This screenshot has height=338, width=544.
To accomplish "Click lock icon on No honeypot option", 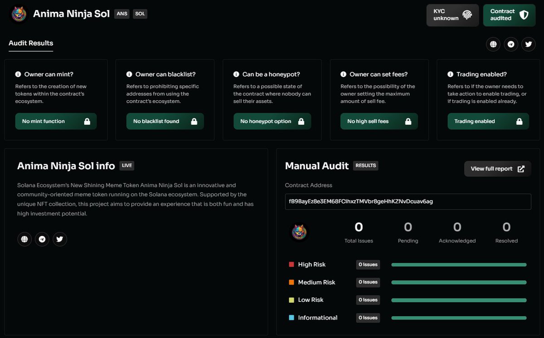I will coord(301,121).
